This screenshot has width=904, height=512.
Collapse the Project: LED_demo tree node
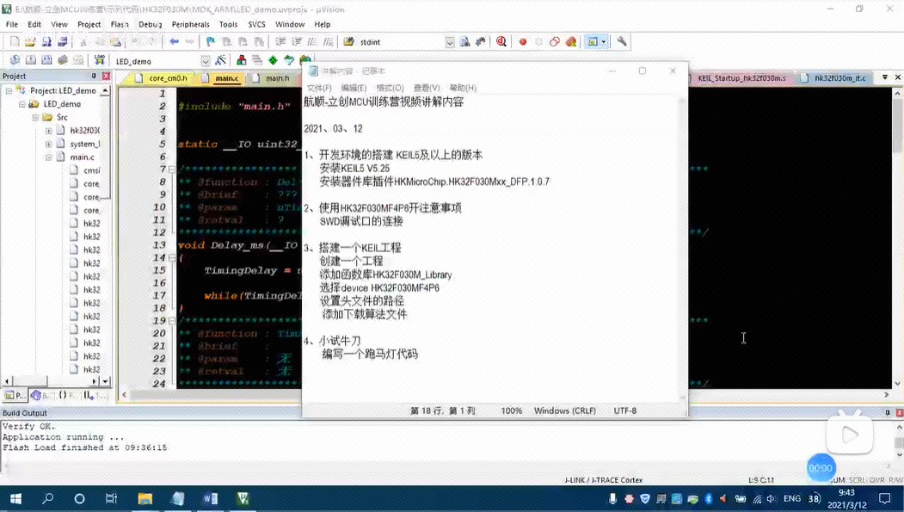coord(9,90)
